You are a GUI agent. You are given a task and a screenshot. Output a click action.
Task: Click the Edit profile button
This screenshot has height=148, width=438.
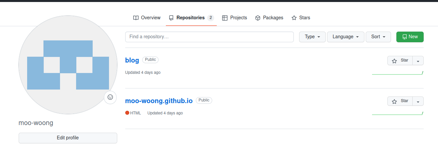pyautogui.click(x=68, y=138)
